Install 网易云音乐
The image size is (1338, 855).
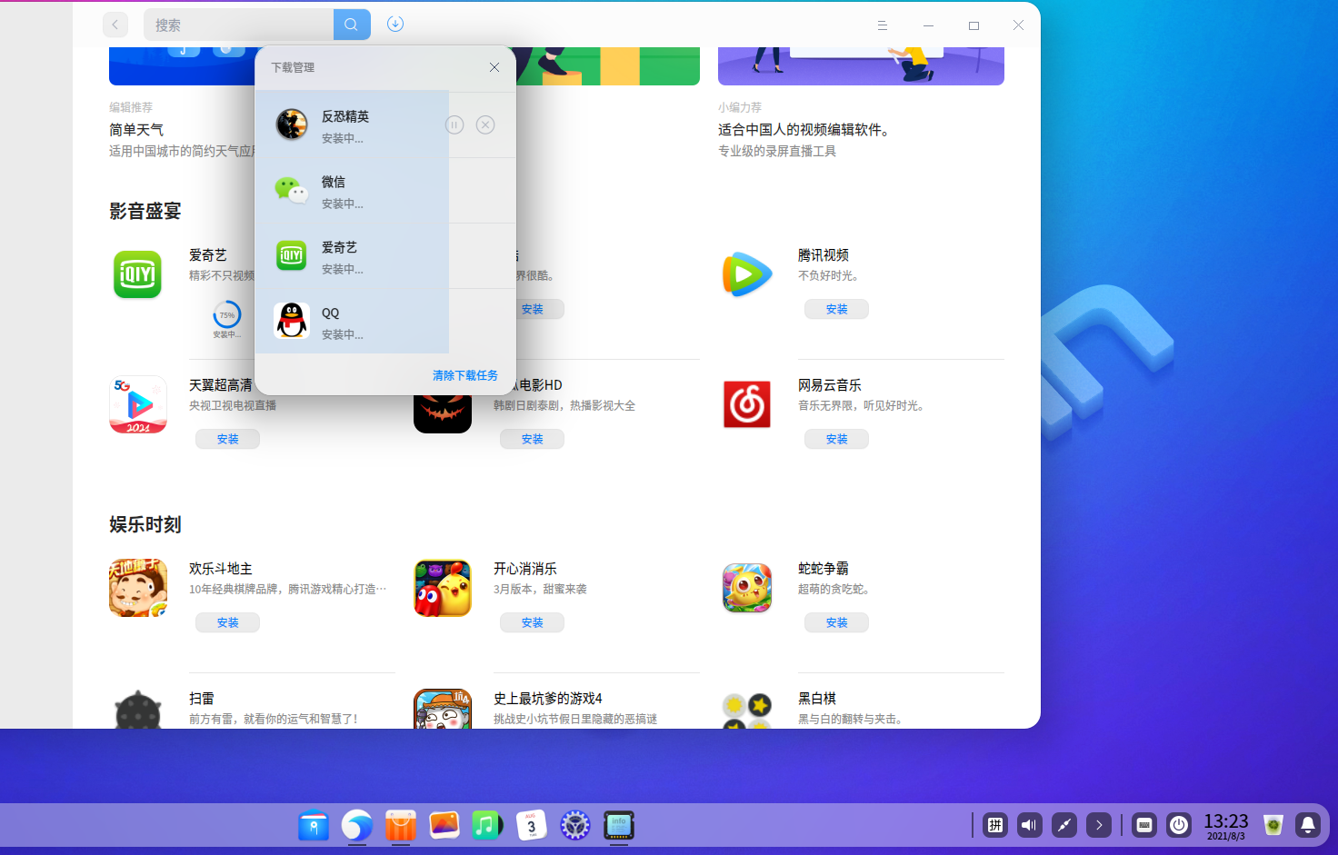[837, 439]
